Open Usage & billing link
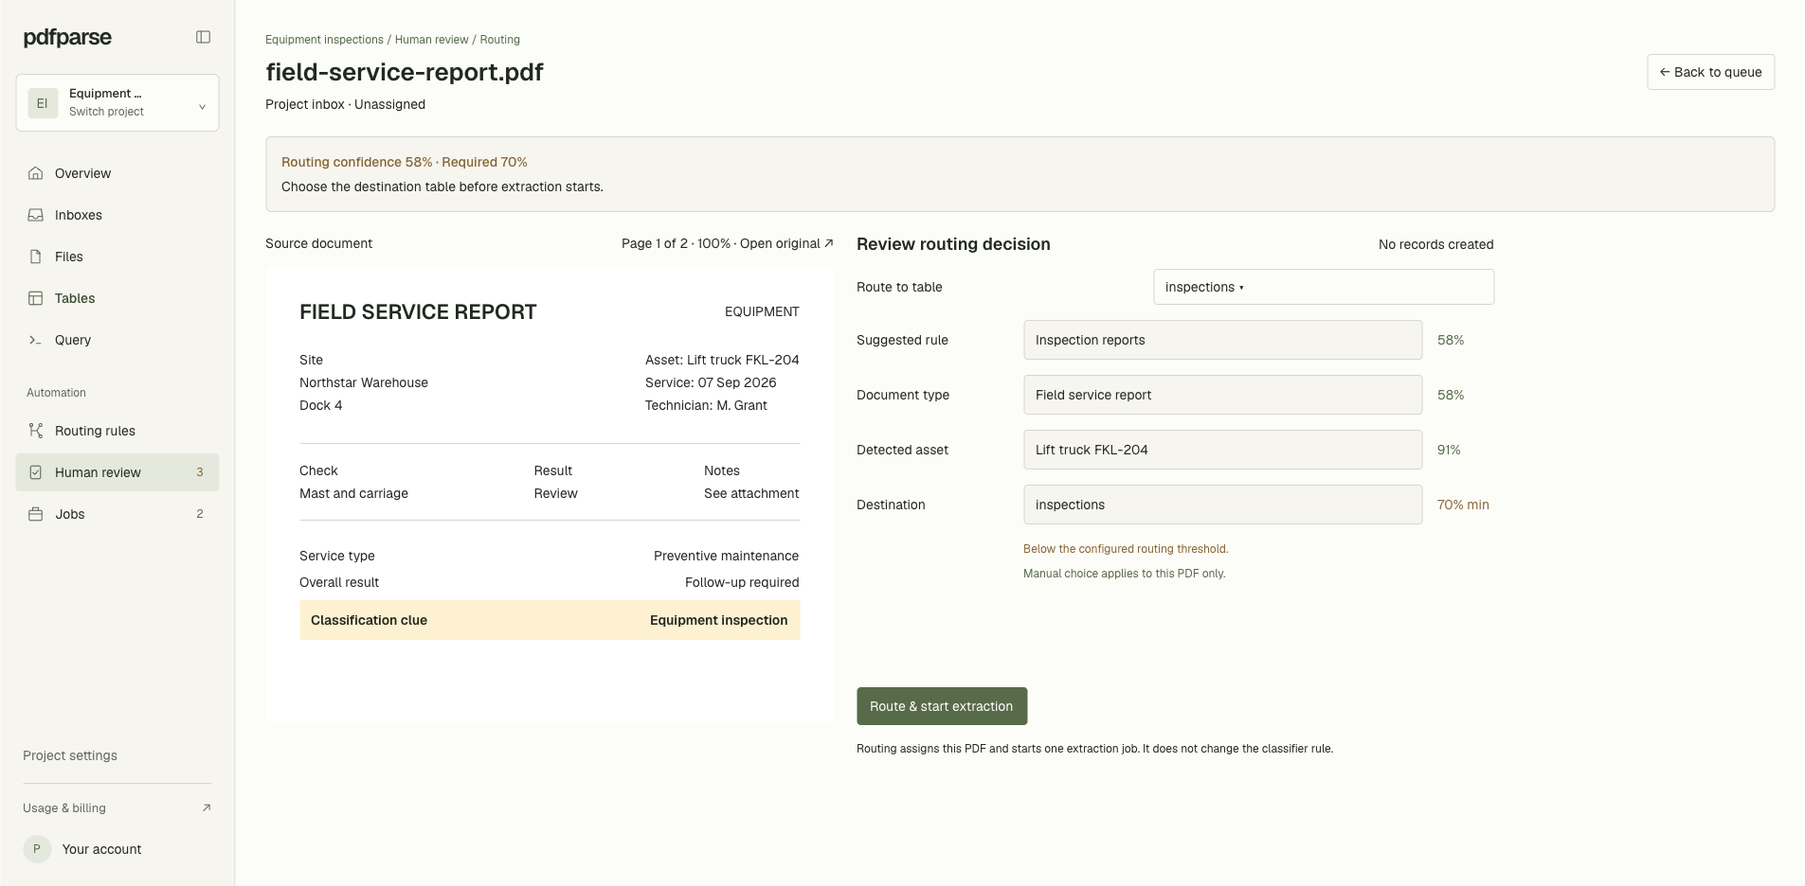This screenshot has height=886, width=1805. tap(117, 807)
